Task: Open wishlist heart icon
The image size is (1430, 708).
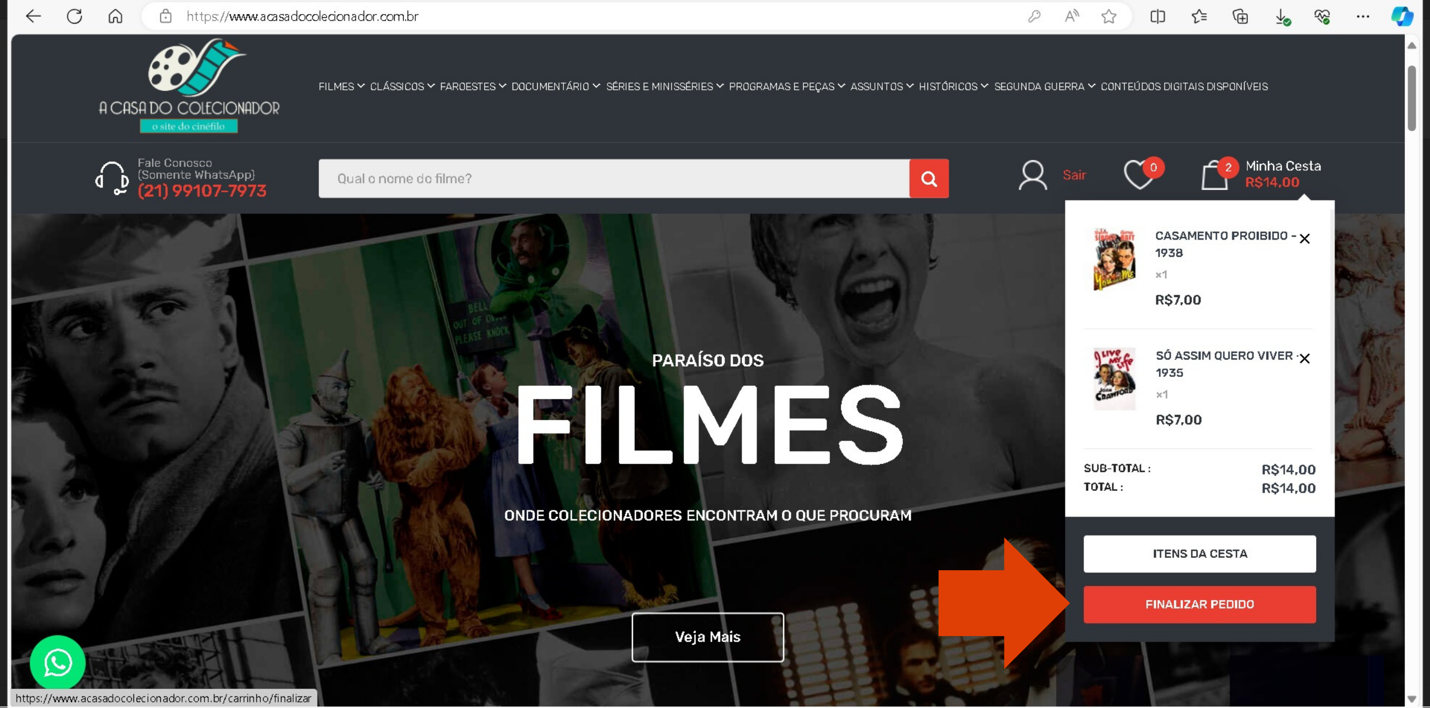Action: coord(1139,175)
